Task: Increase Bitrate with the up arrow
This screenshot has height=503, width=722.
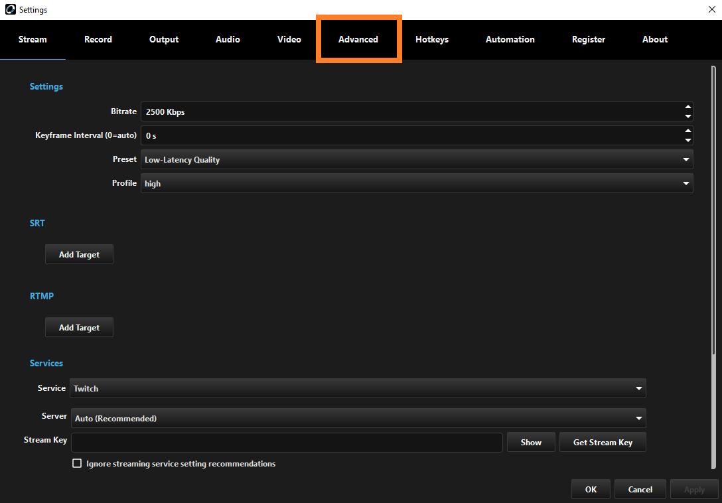Action: pyautogui.click(x=687, y=107)
